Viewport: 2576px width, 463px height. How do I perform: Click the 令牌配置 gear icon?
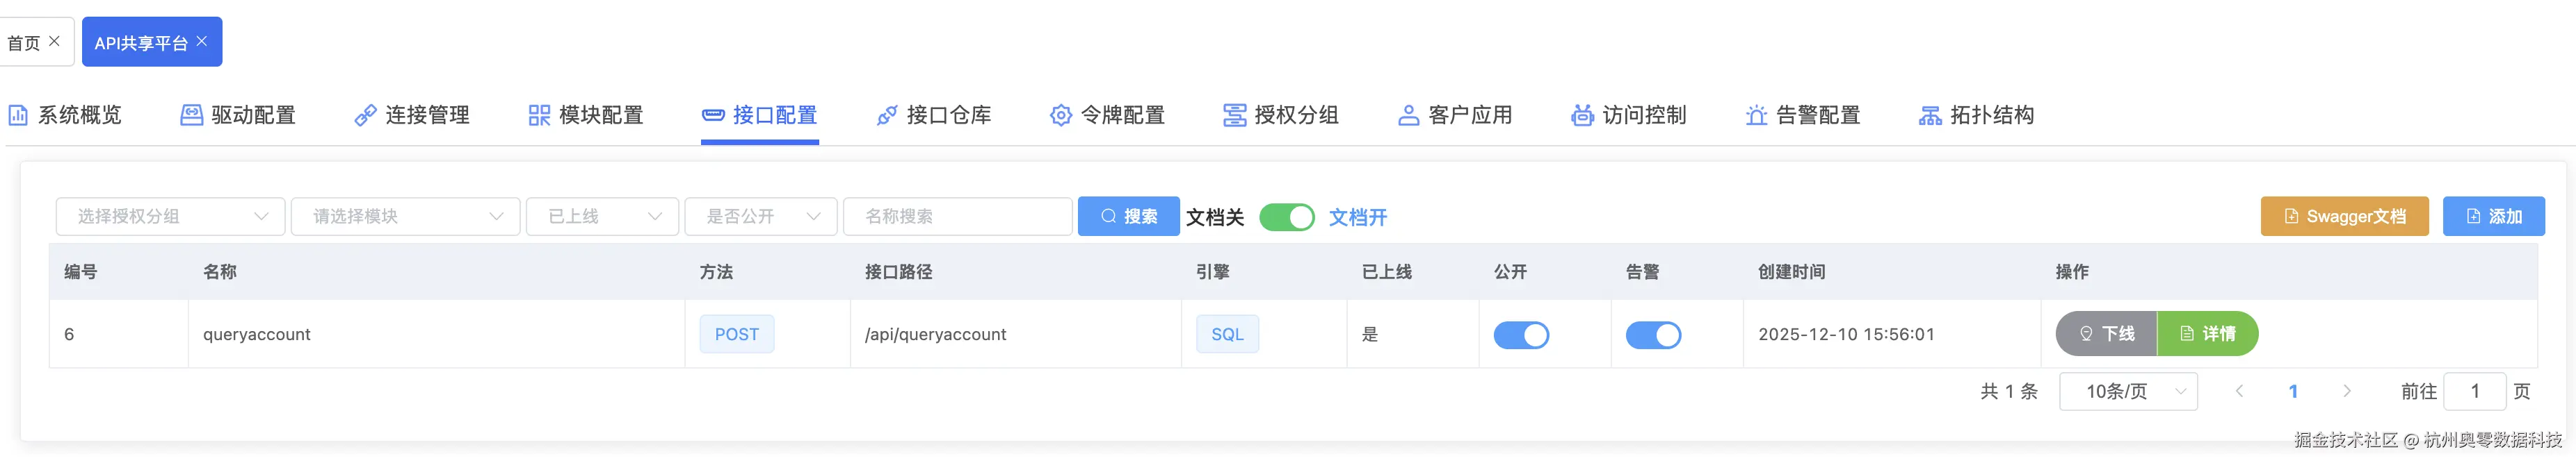(1060, 116)
